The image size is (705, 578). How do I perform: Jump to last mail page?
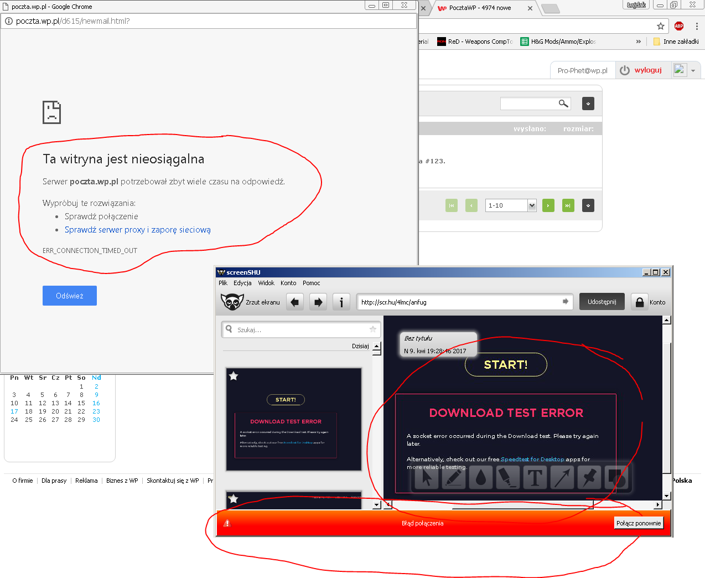[568, 205]
